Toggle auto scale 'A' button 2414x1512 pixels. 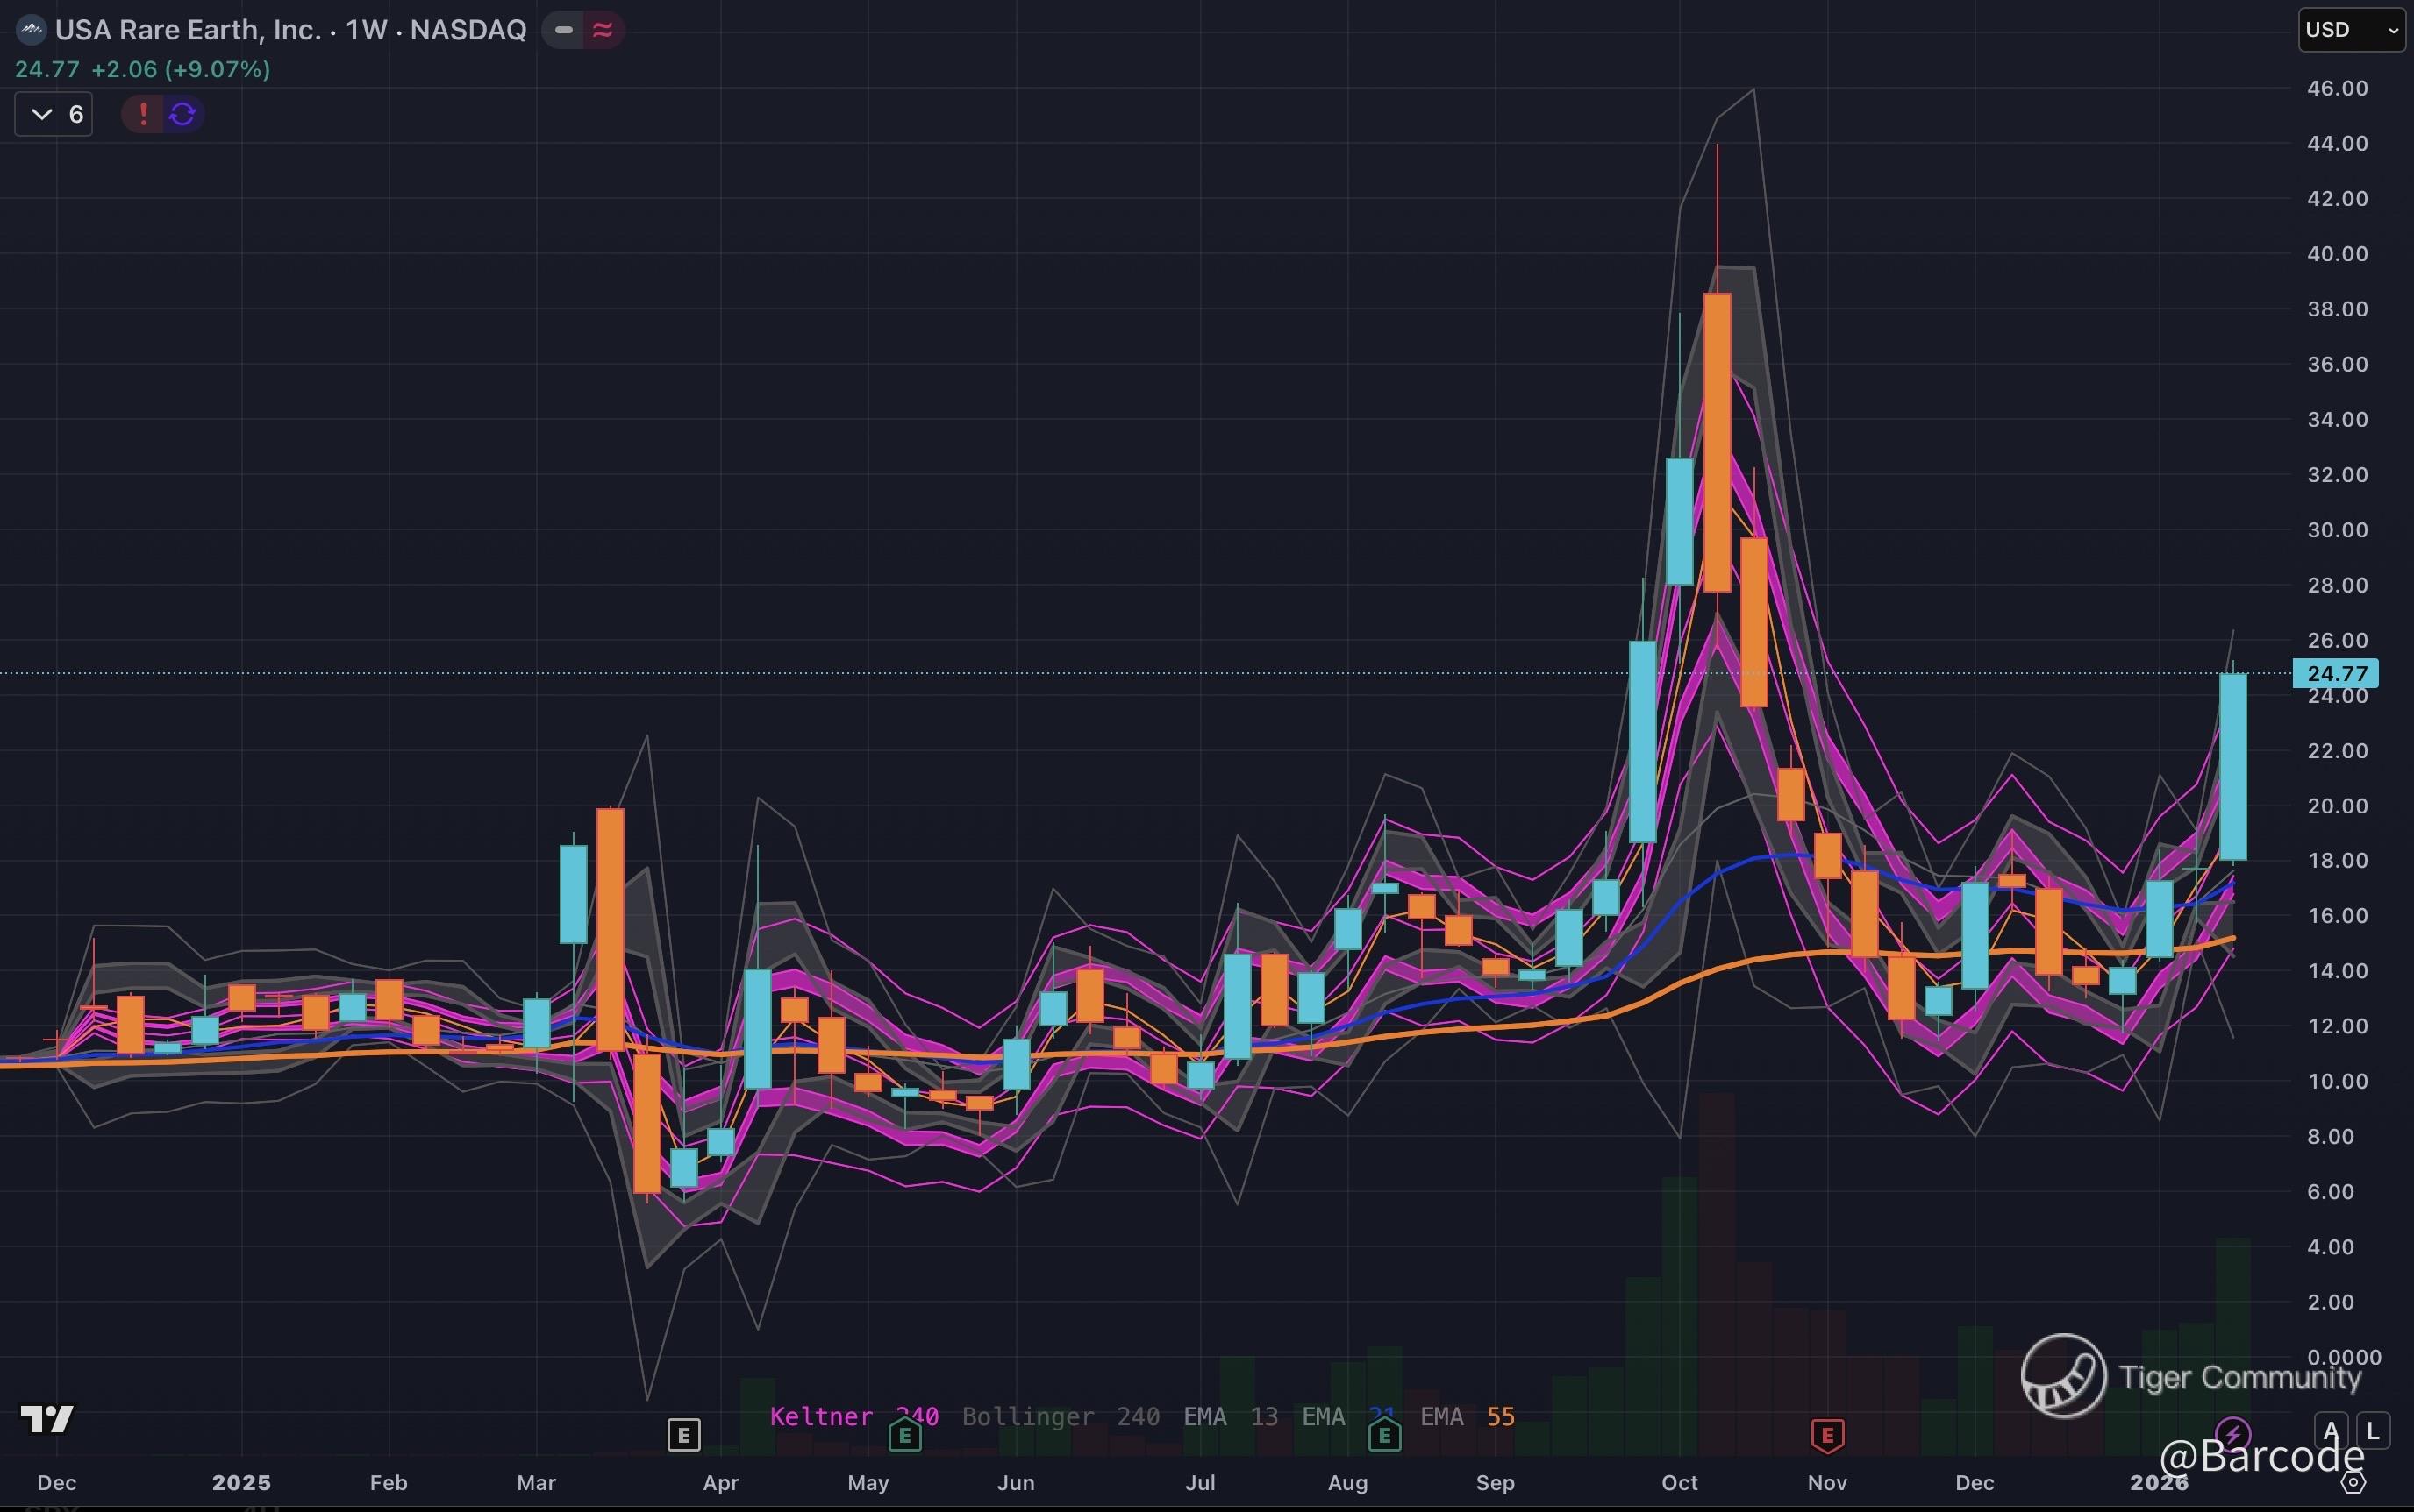[x=2331, y=1431]
